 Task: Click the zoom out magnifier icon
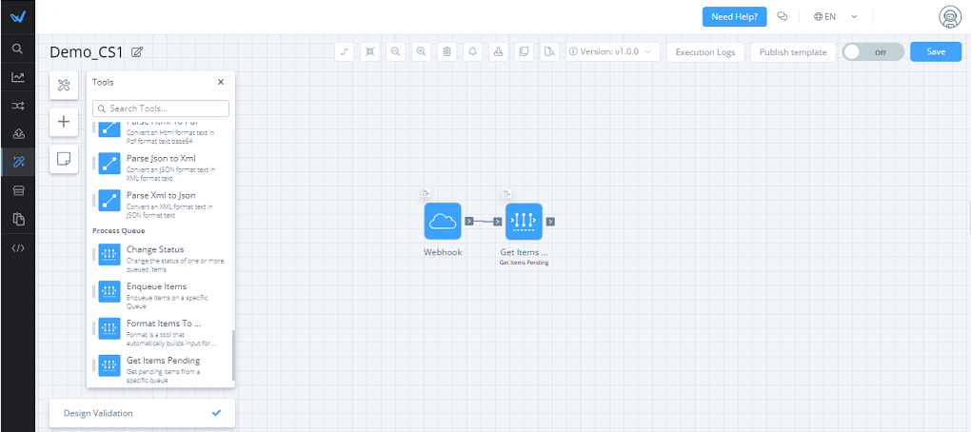coord(395,51)
